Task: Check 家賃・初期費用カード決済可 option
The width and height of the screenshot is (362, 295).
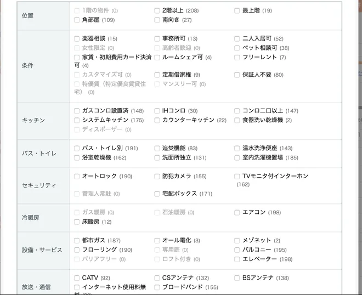Action: (77, 57)
